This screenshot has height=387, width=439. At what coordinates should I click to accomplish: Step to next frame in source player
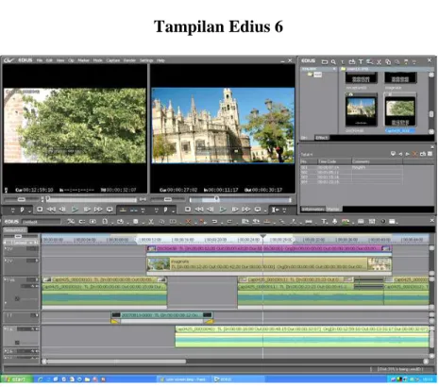(87, 210)
